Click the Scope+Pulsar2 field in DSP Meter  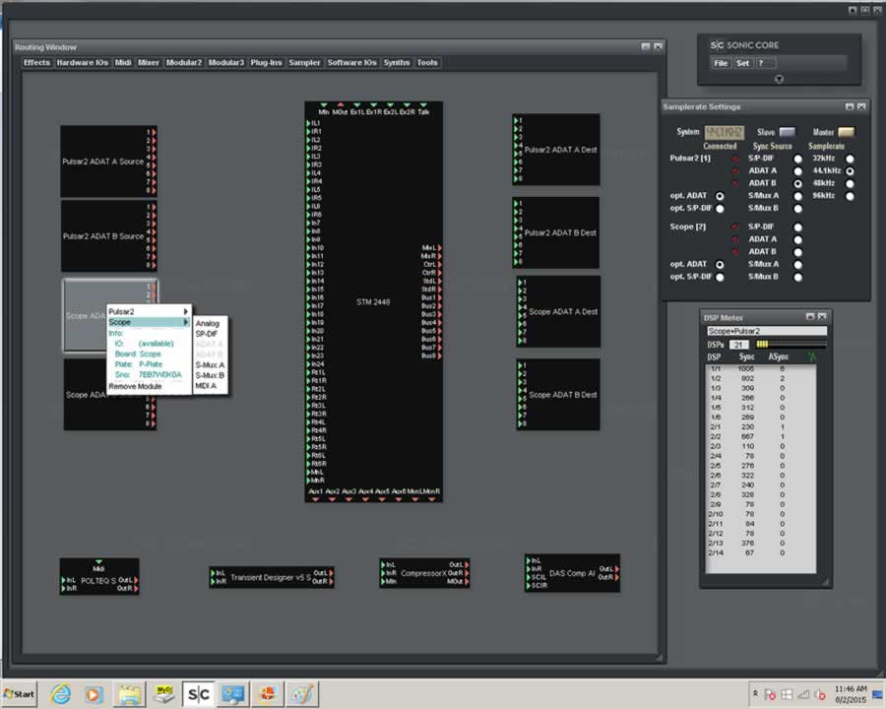tap(767, 331)
